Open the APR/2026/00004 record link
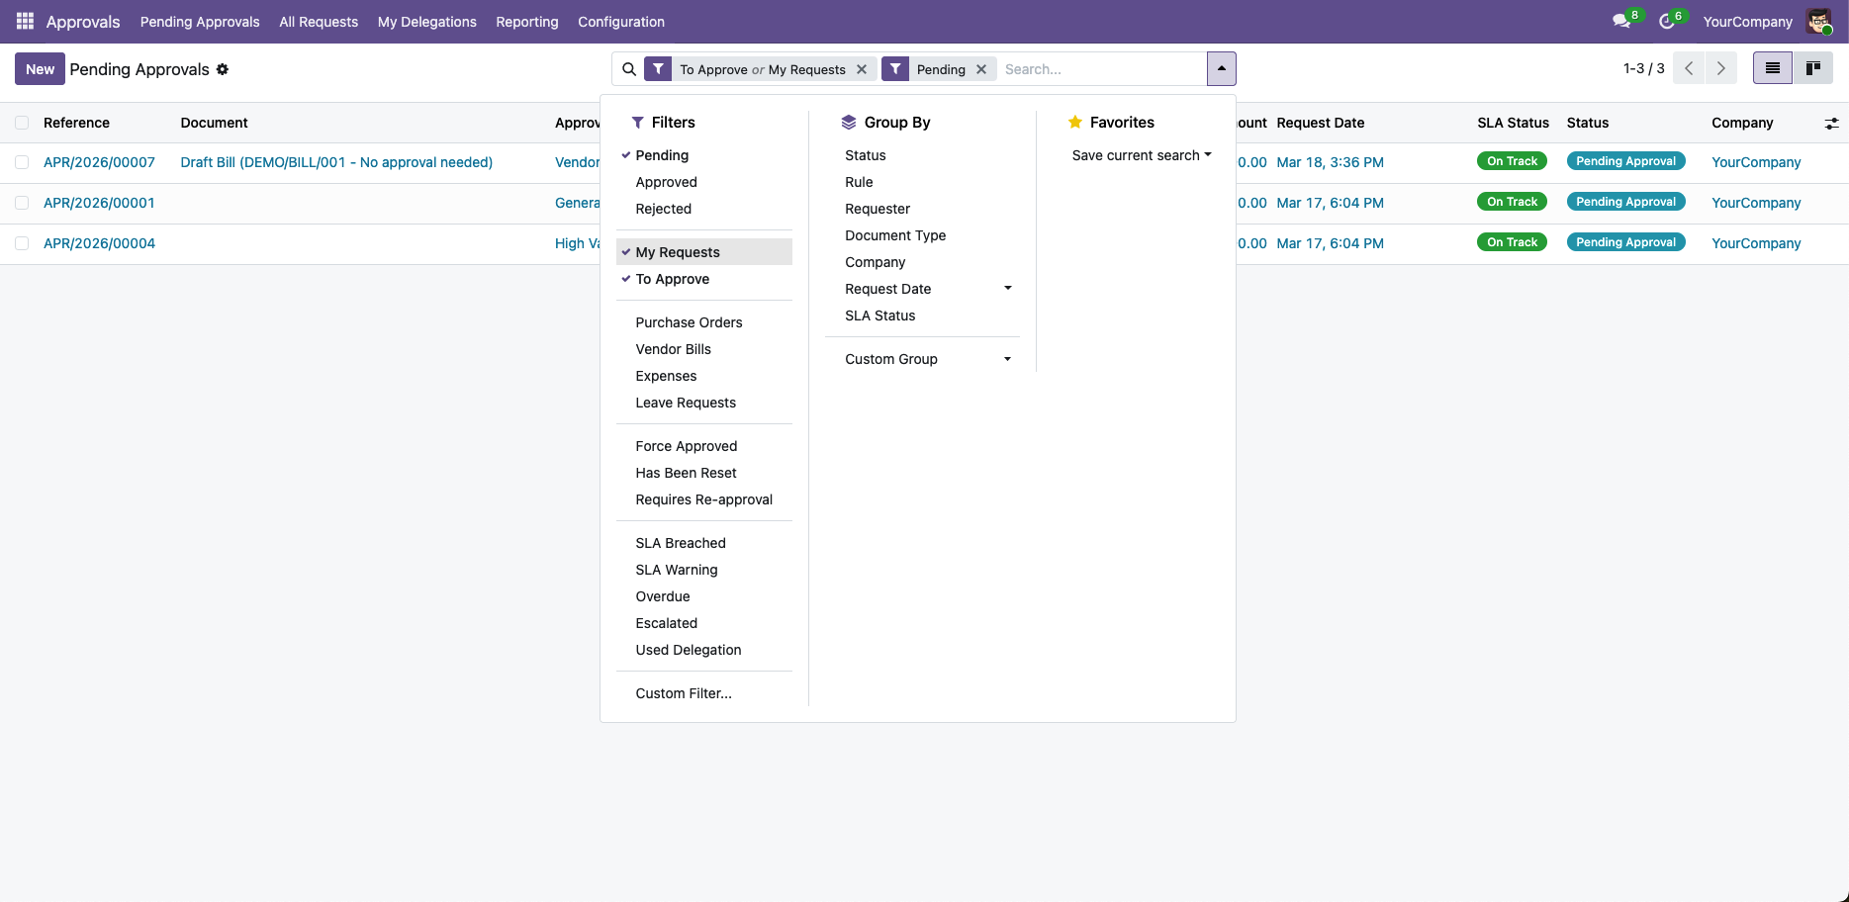Screen dimensions: 1849x902 point(99,242)
